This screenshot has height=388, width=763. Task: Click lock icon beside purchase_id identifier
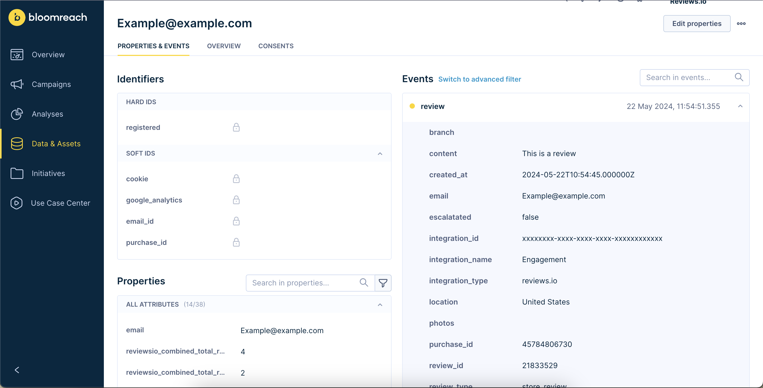[x=236, y=243]
